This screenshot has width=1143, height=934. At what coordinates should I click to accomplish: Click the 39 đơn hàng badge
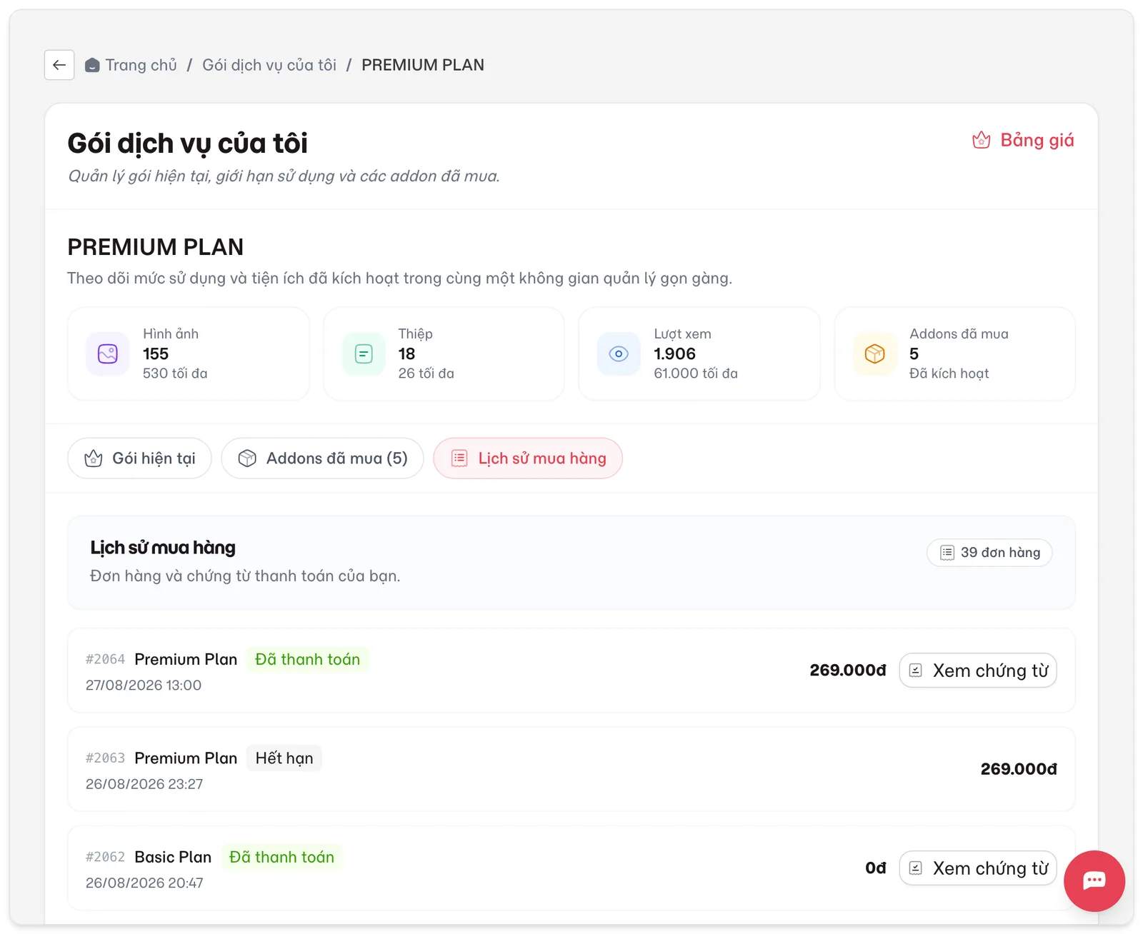(x=989, y=553)
